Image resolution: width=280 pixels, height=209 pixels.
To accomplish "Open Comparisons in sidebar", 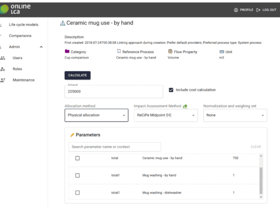I will pyautogui.click(x=20, y=36).
